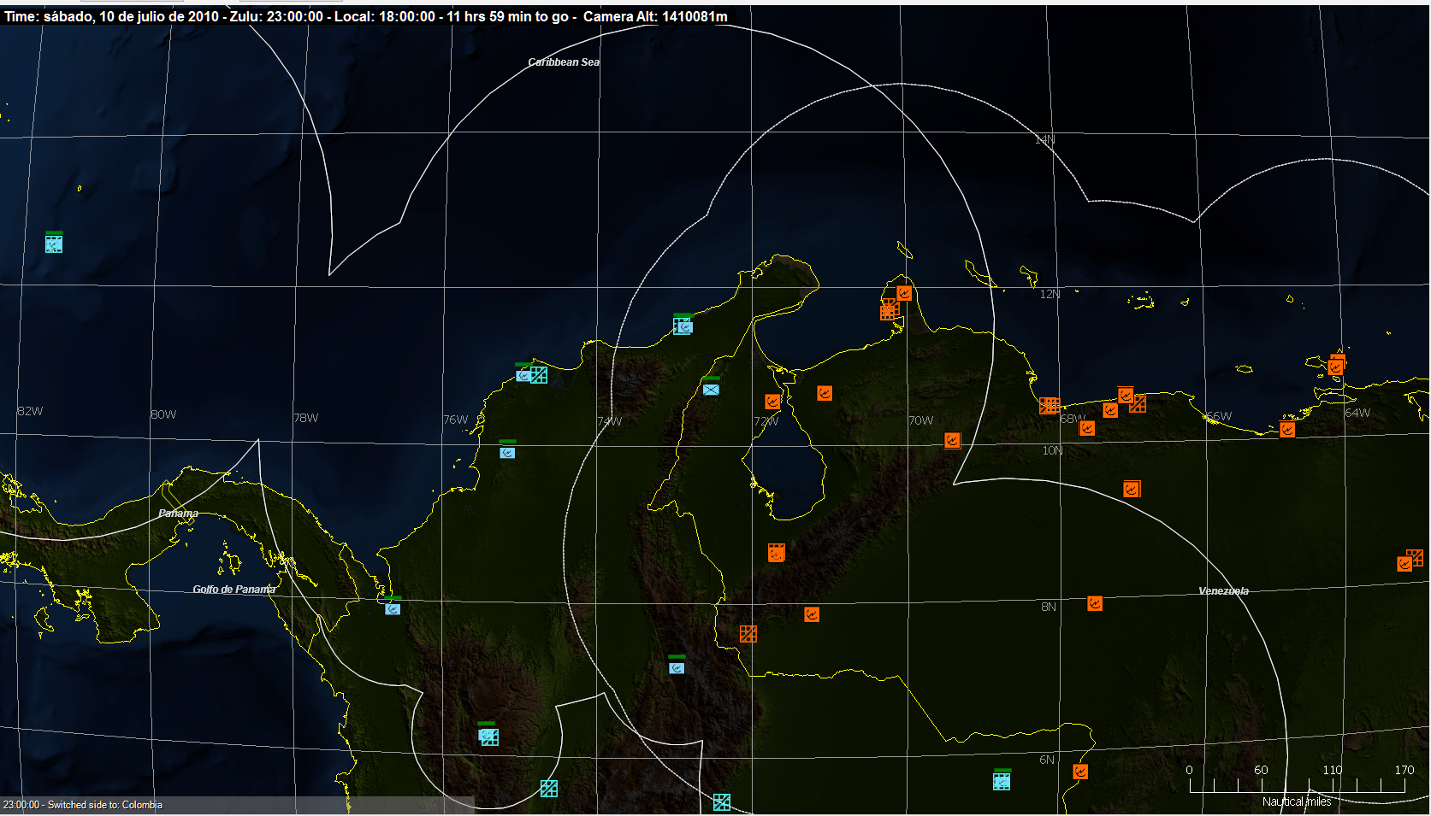Screen dimensions: 1431x816
Task: Click the 'Caribbean Sea' map label
Action: point(564,62)
